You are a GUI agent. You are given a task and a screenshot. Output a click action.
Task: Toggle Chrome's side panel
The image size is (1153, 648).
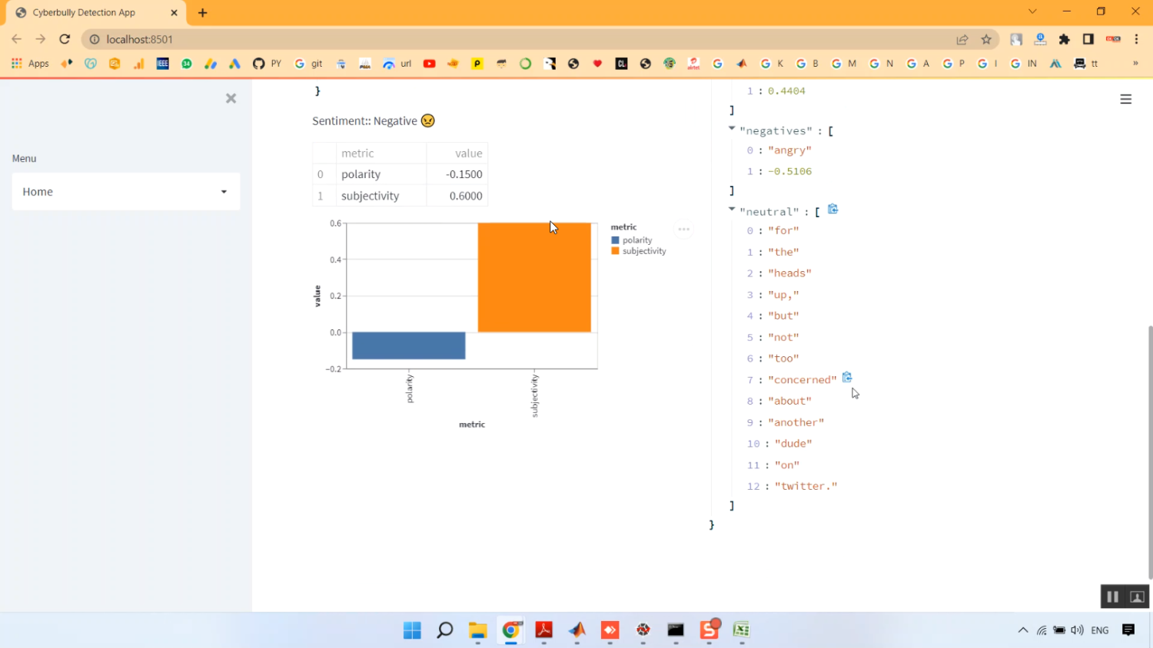tap(1088, 39)
